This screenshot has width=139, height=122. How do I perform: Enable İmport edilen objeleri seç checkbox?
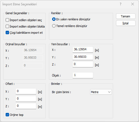click(x=7, y=20)
